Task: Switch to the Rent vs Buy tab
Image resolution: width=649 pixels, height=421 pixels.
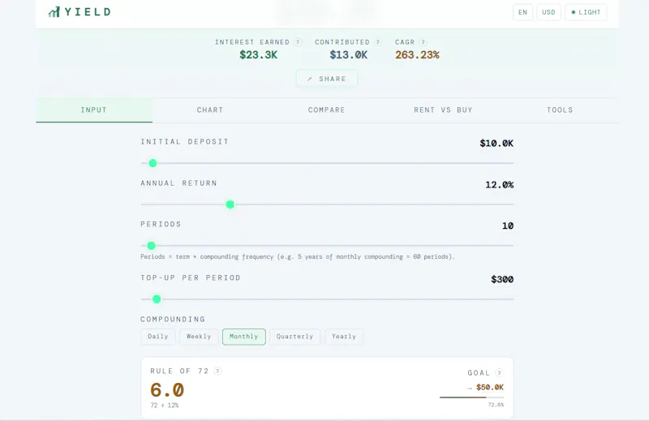Action: tap(443, 110)
